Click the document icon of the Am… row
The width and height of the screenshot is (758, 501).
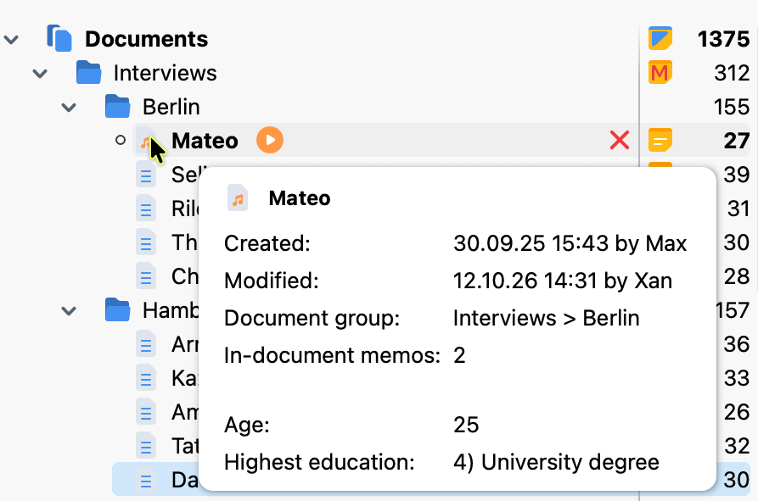pos(145,412)
